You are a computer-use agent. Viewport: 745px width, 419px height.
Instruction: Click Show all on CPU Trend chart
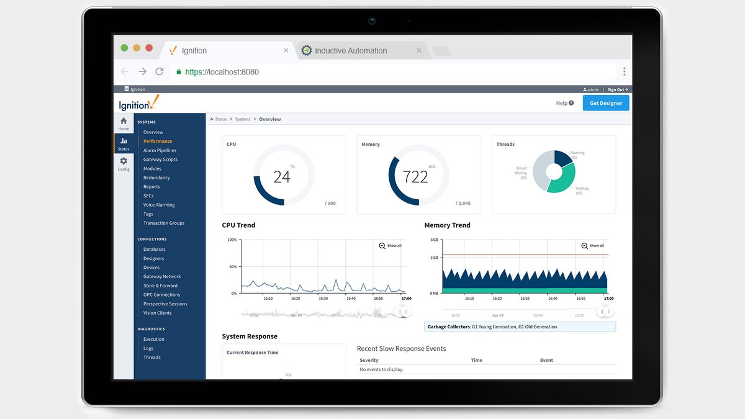(x=391, y=246)
